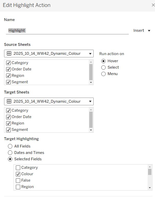
Task: Click the Name text field
Action: (x=67, y=30)
